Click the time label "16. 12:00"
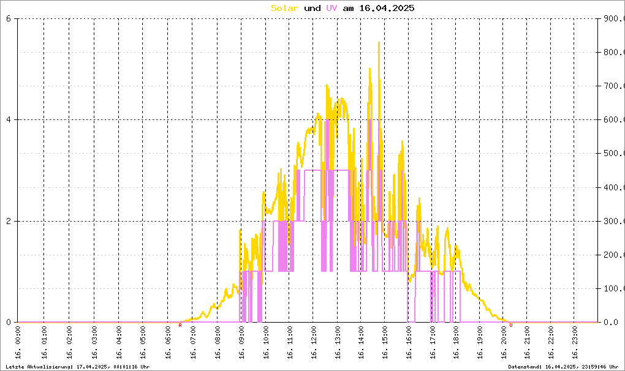Screen dimensions: 625x371 tap(314, 342)
